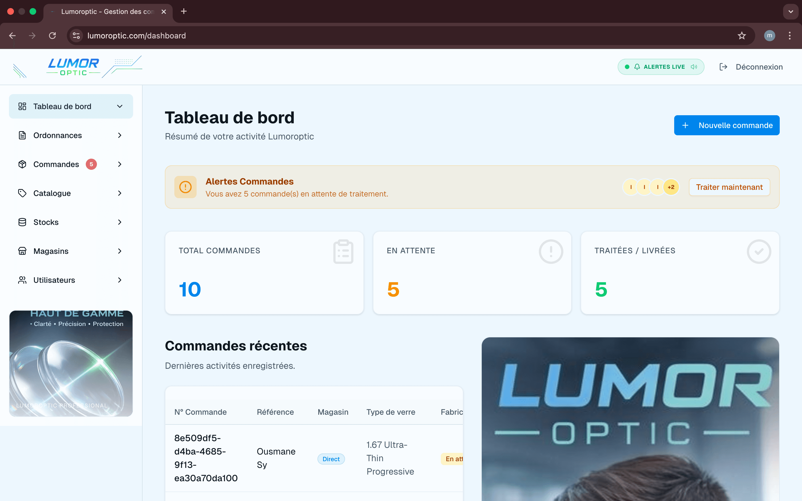Click the clipboard icon on Total Commandes card
This screenshot has width=802, height=501.
pos(343,252)
